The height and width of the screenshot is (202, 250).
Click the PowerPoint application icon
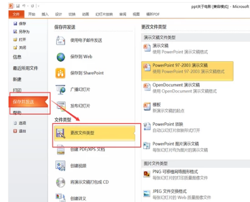point(11,6)
